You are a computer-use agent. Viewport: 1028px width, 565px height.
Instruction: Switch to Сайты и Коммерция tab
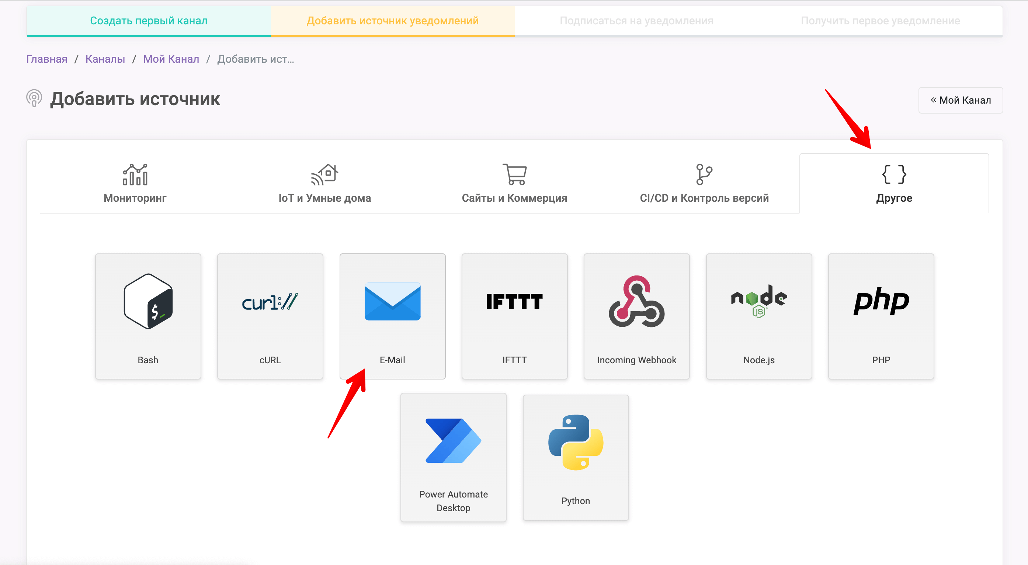pos(514,183)
